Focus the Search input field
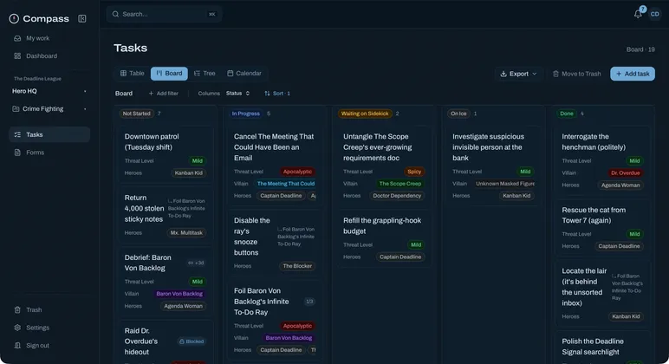Viewport: 669px width, 364px height. pos(165,14)
